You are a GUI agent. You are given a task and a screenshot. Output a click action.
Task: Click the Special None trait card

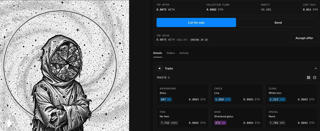coord(291,117)
